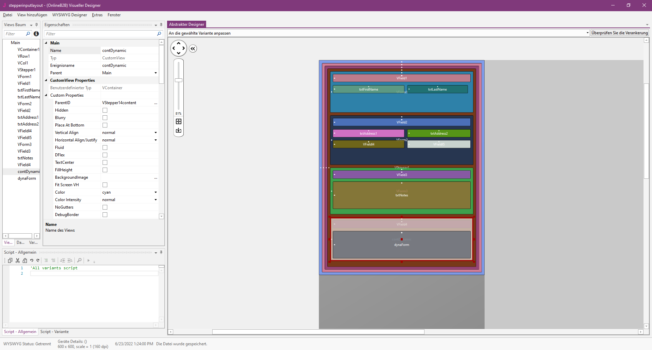Switch to the Script - Variante tab
Screen dimensions: 652x350
click(54, 332)
